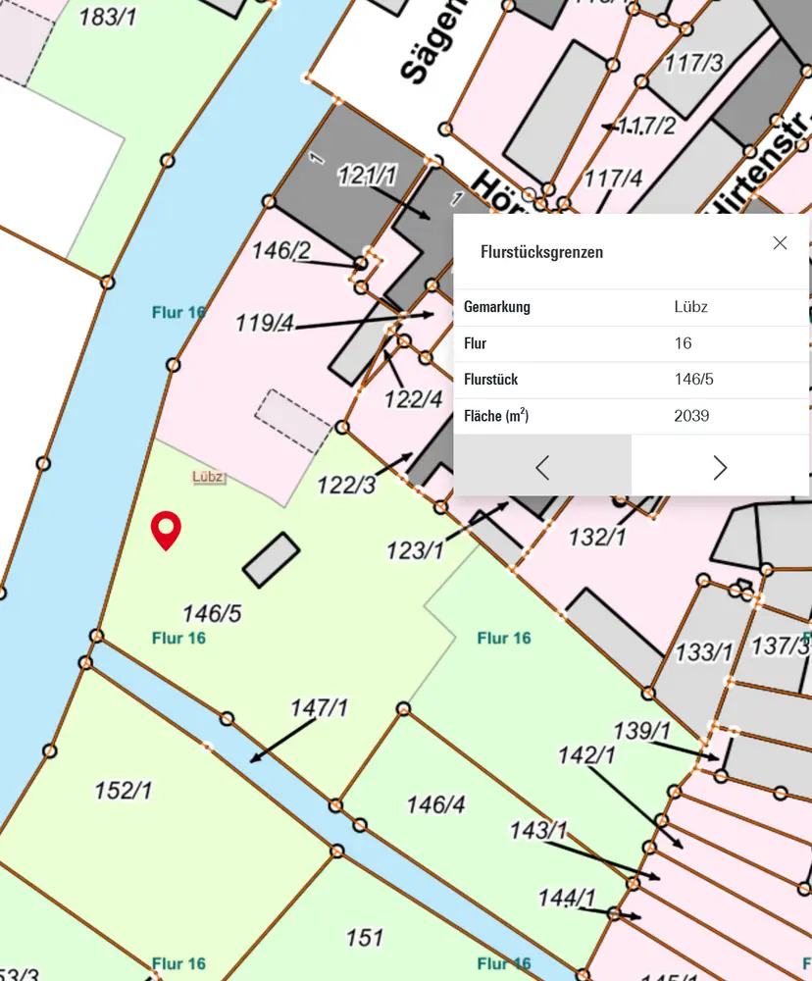The height and width of the screenshot is (981, 812).
Task: Select the small grey building in parcel 146/5
Action: pos(271,560)
